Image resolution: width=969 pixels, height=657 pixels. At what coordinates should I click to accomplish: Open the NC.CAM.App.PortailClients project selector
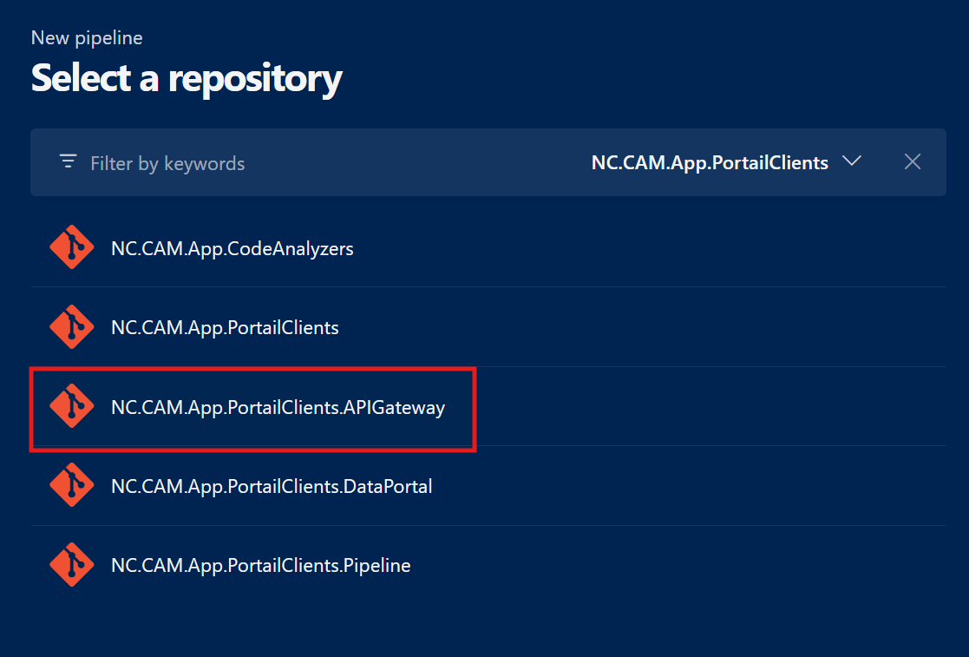pyautogui.click(x=710, y=162)
